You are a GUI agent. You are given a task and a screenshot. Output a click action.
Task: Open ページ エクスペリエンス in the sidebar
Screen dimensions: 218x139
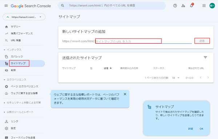[24, 87]
